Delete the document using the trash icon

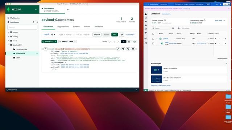pos(133,49)
